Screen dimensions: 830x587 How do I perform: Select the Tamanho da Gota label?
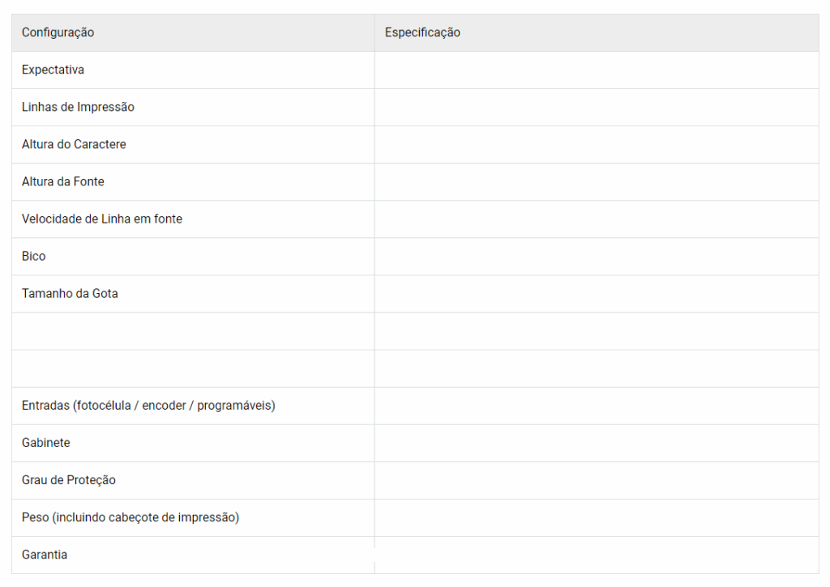tap(70, 293)
